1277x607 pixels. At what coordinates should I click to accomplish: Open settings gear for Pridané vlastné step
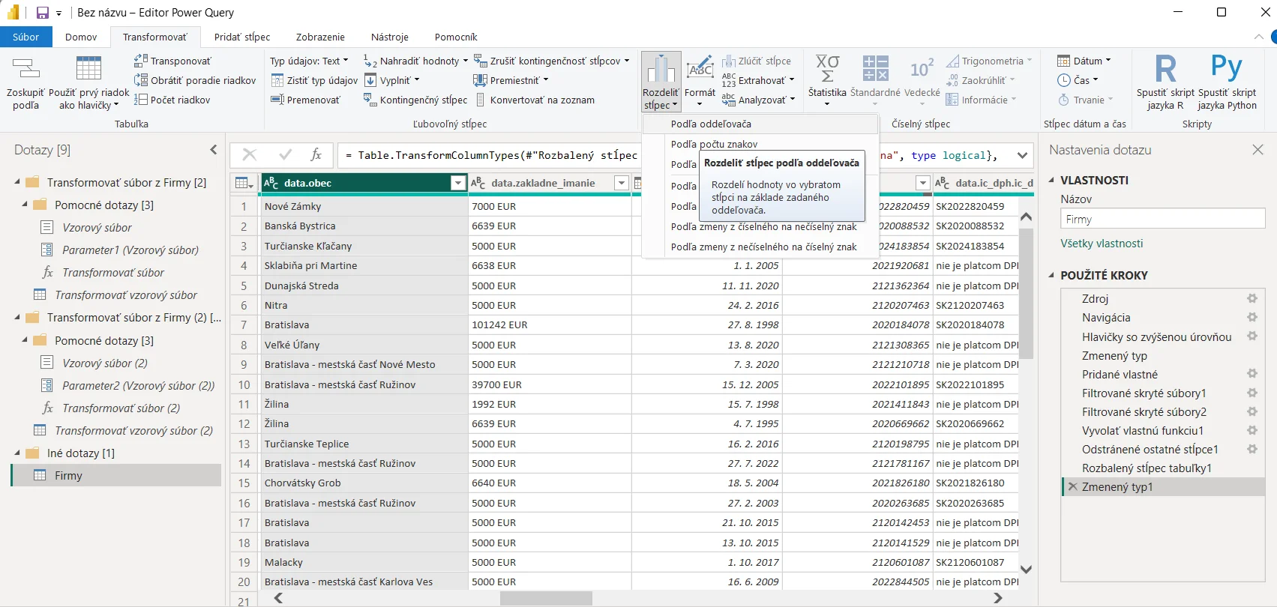point(1252,373)
